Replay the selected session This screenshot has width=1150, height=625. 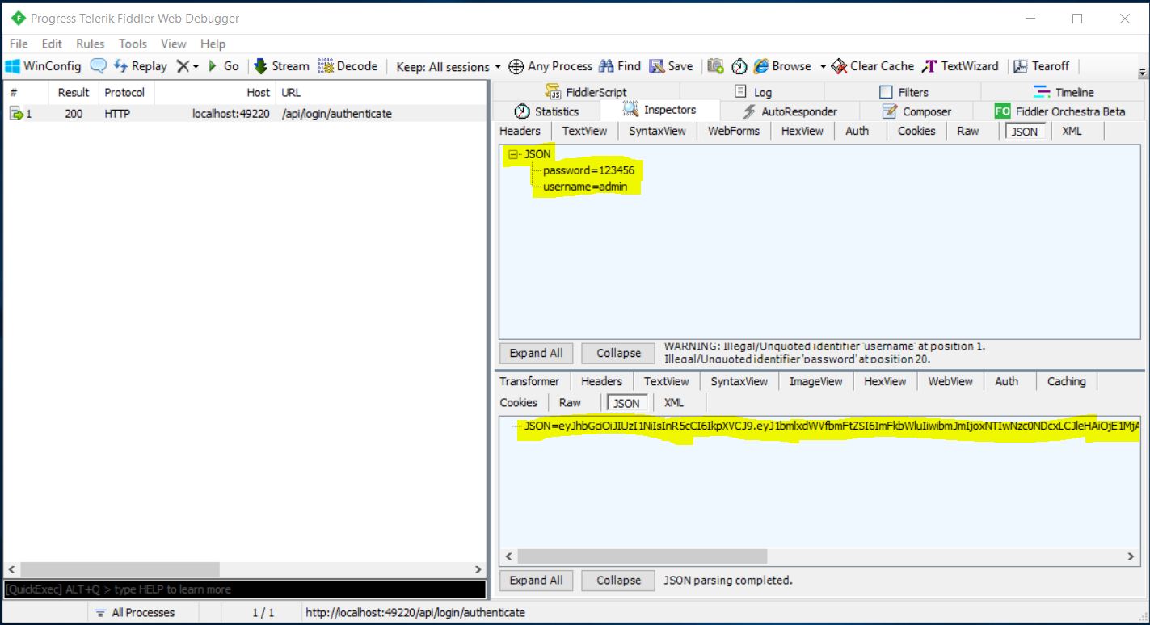click(x=141, y=66)
